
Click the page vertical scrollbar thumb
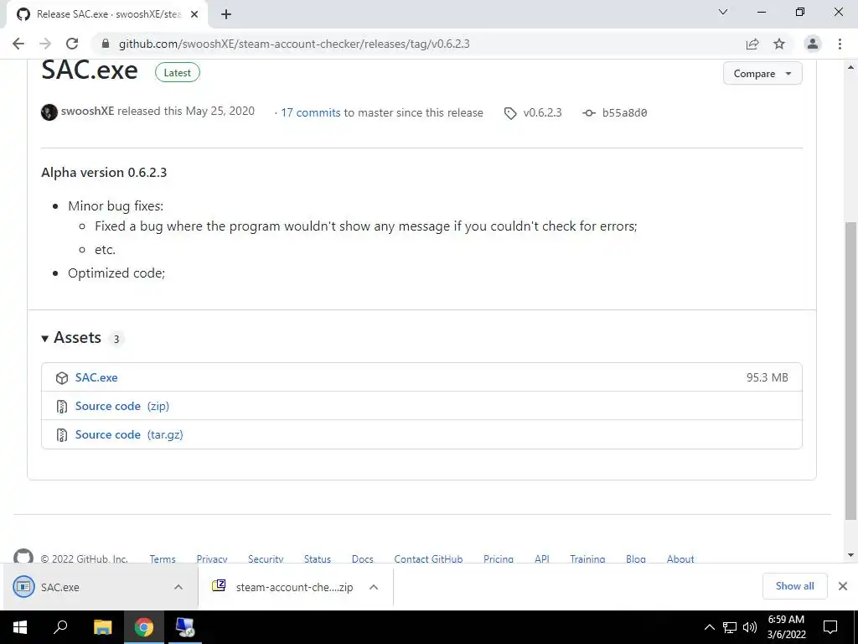pos(850,370)
